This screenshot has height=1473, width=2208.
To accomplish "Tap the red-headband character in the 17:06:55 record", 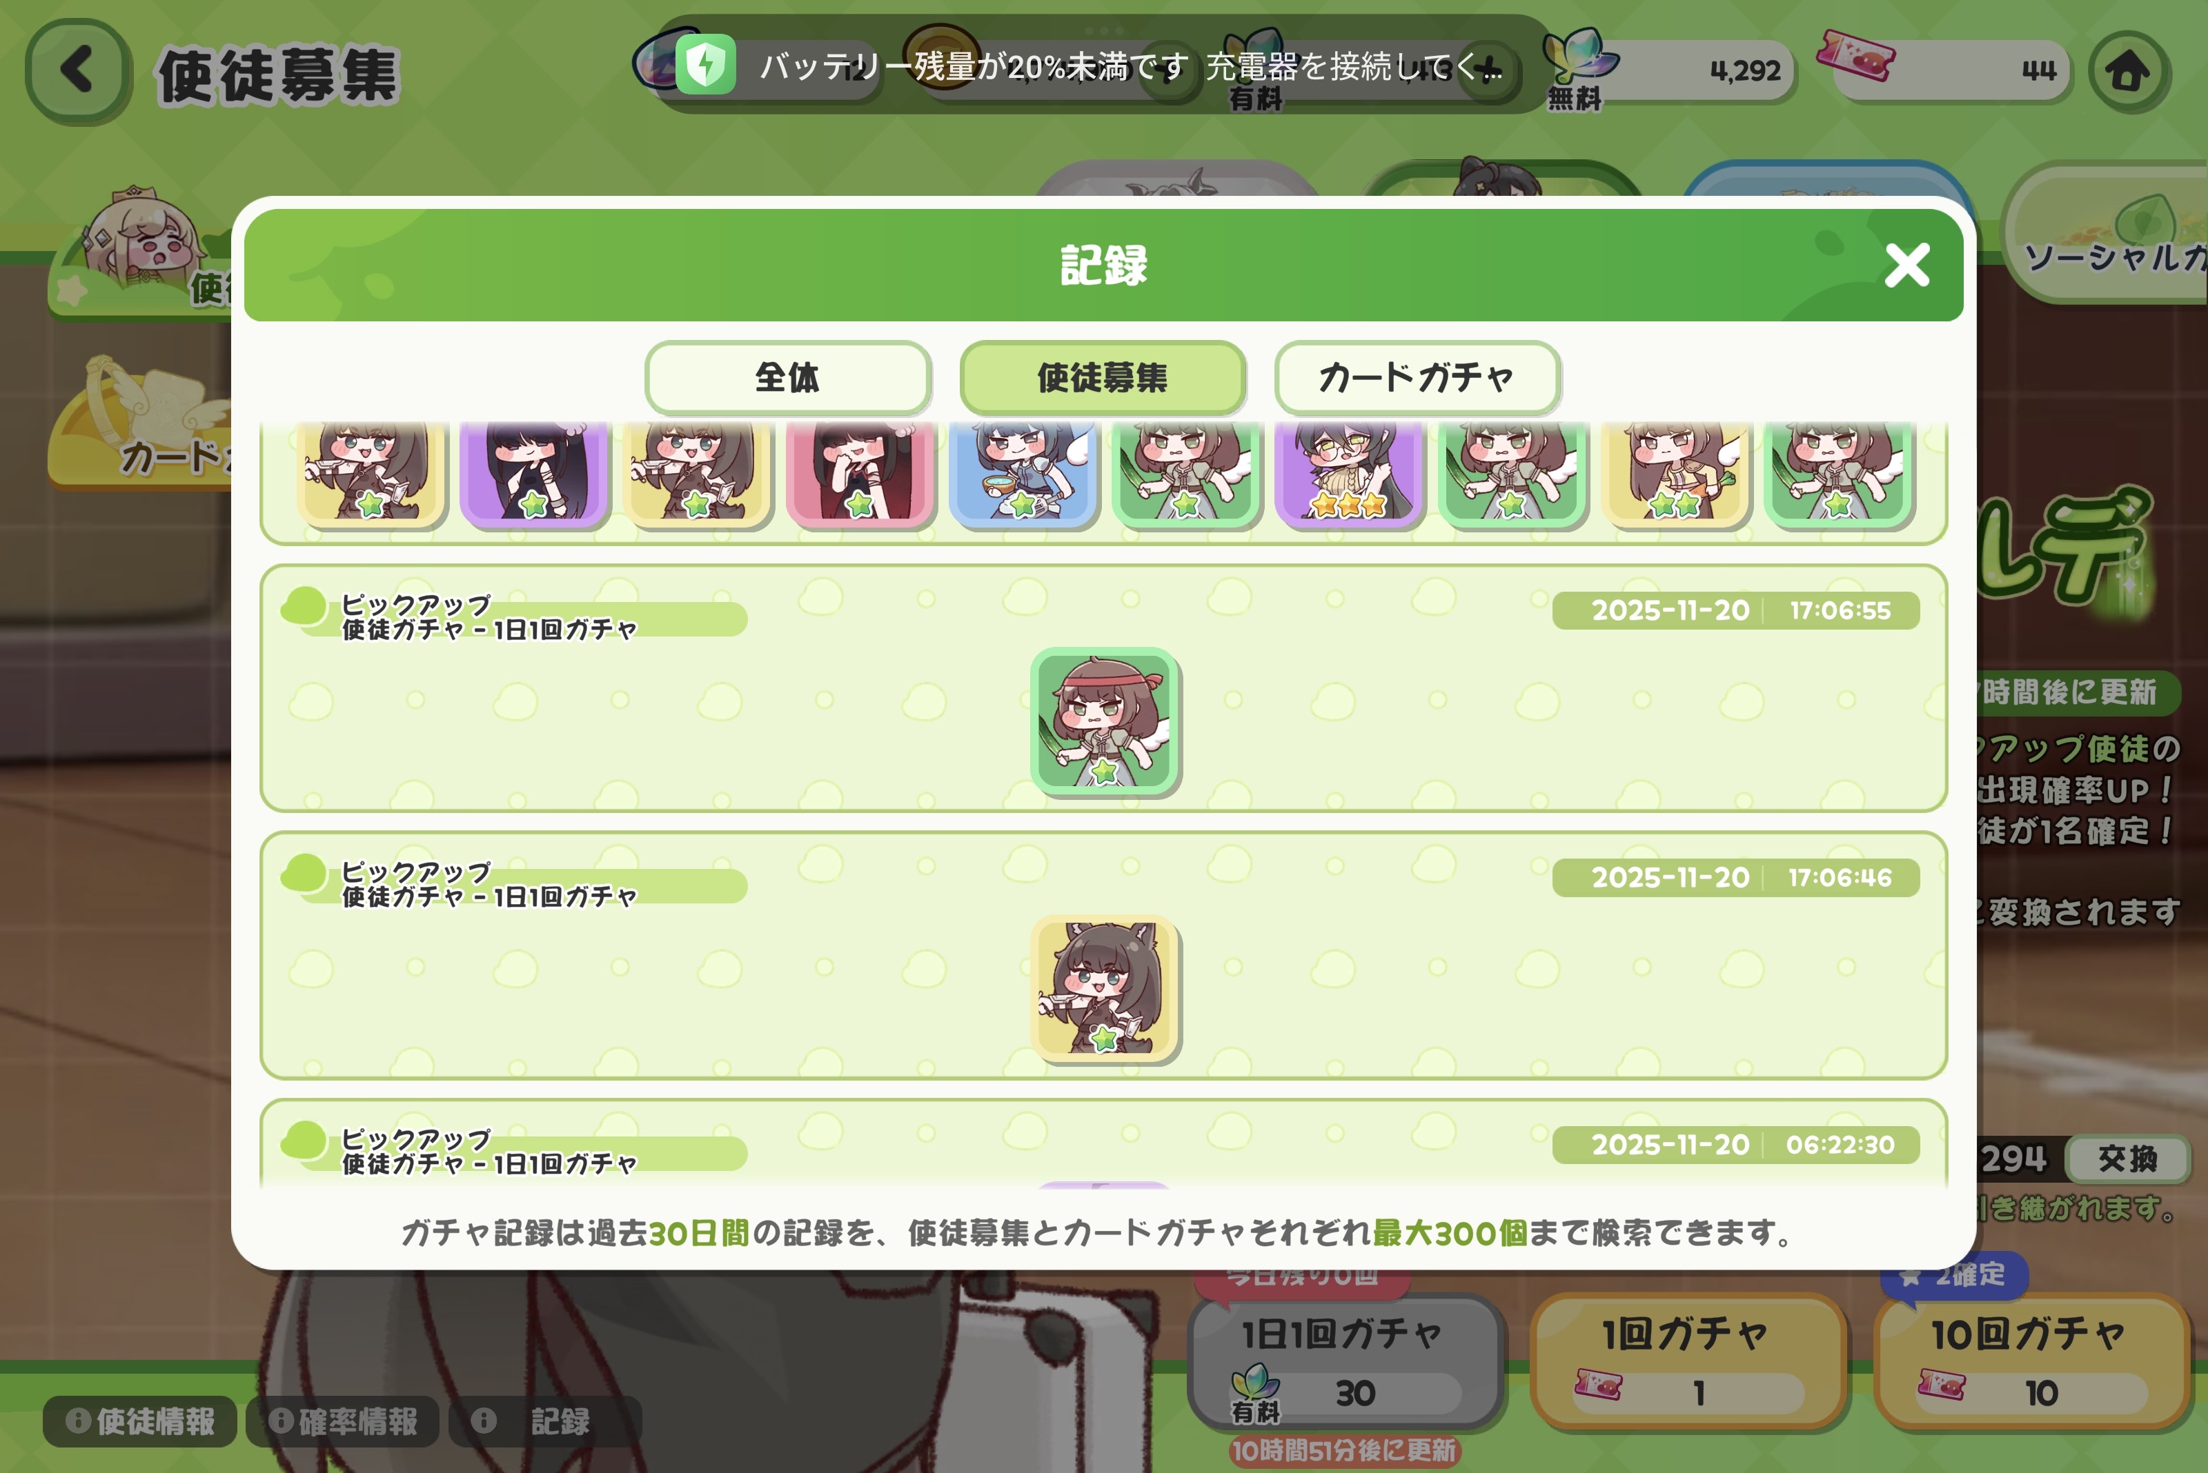I will (x=1105, y=721).
